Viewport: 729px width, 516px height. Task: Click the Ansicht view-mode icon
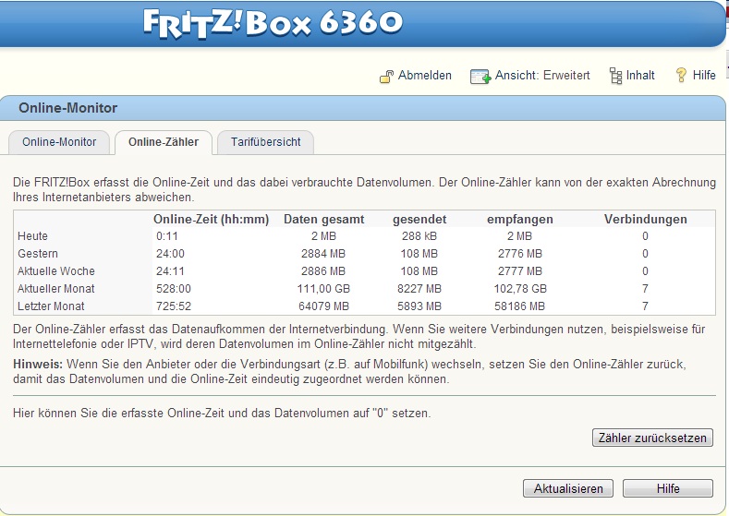(480, 77)
